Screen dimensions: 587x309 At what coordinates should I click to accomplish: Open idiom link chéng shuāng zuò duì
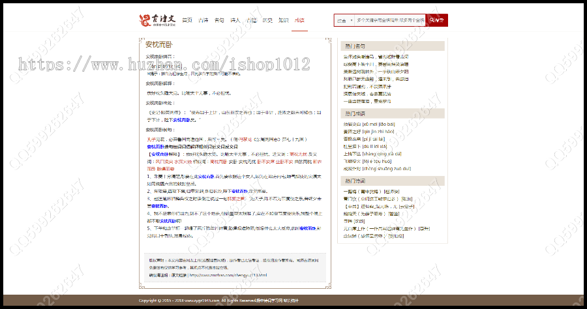pyautogui.click(x=370, y=168)
